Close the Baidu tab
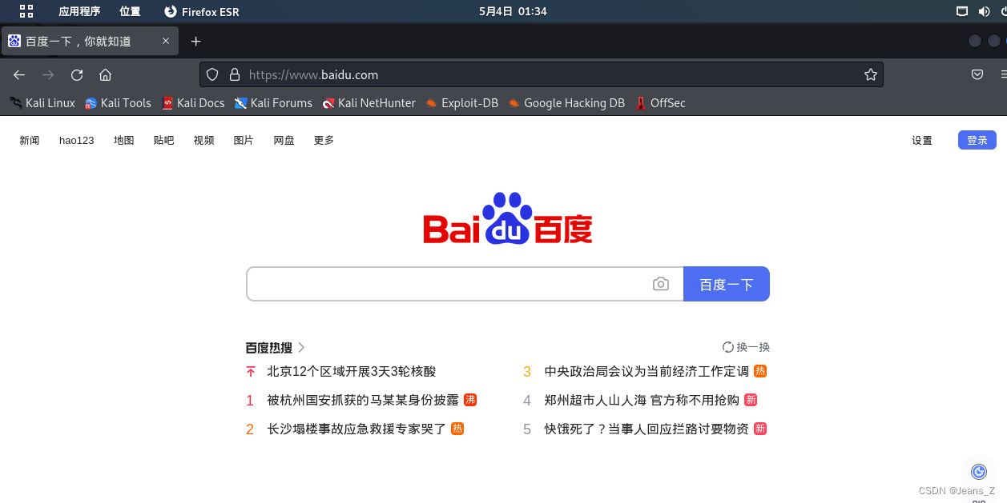1007x503 pixels. pos(166,41)
